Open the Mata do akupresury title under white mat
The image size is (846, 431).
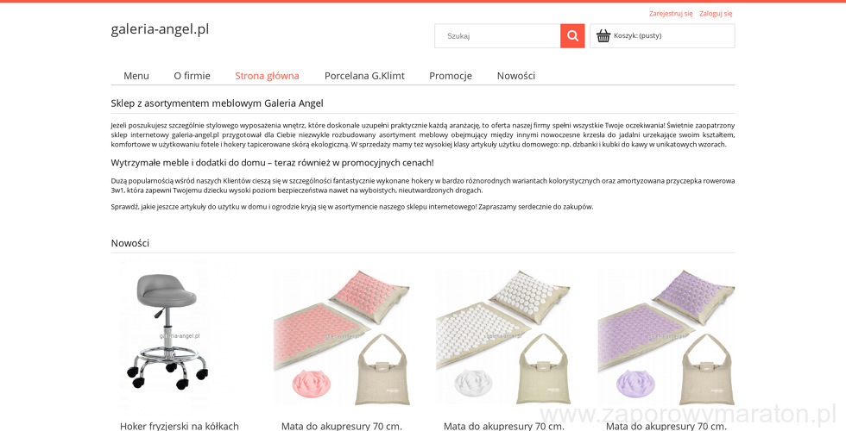[504, 426]
